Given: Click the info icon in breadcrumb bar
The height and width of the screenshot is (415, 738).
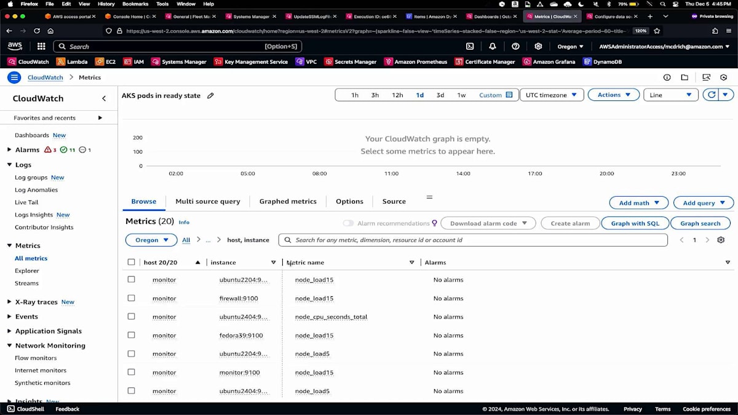Looking at the screenshot, I should coord(667,77).
